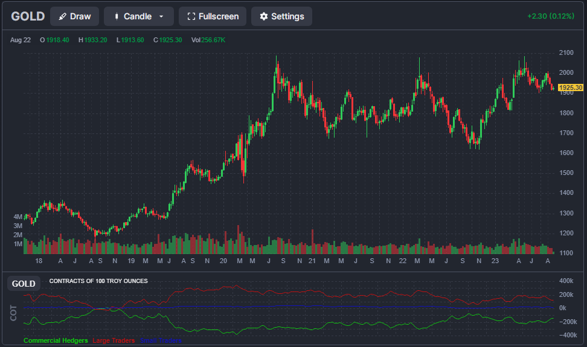Click the 400k COT axis label
The image size is (587, 347).
click(566, 281)
